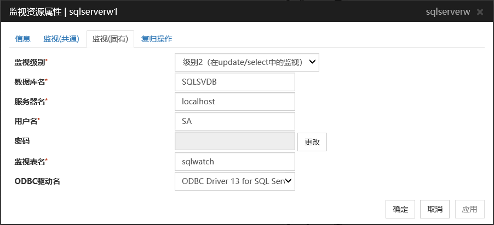Click the 应用 apply button
The width and height of the screenshot is (494, 225).
[x=469, y=209]
